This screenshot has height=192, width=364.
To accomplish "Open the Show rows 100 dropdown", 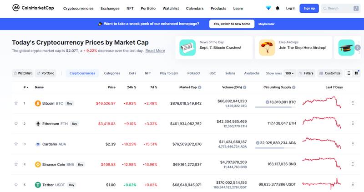I will [x=289, y=73].
